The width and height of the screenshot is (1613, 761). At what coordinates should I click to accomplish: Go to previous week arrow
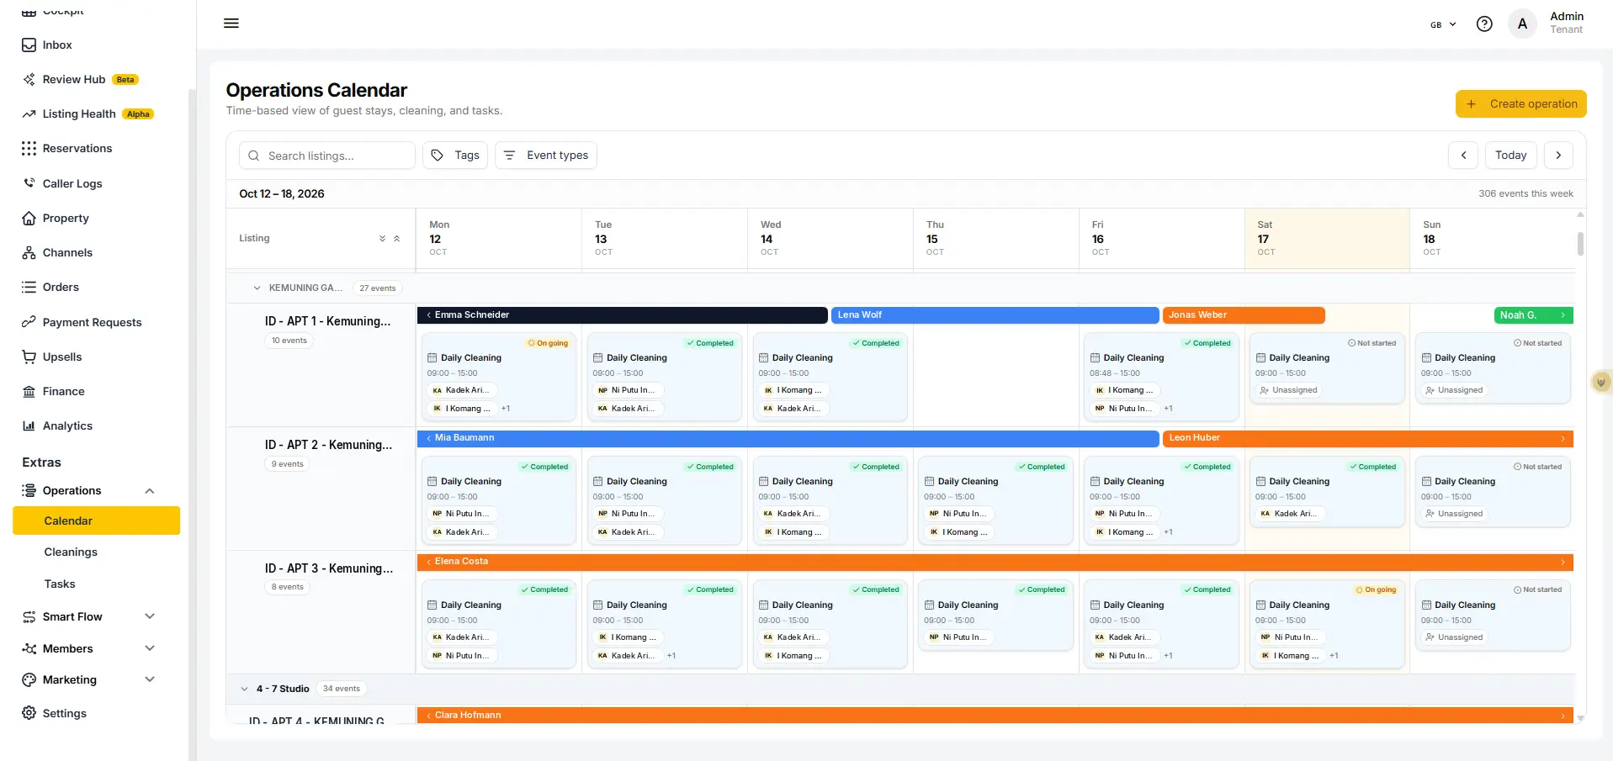[1463, 155]
